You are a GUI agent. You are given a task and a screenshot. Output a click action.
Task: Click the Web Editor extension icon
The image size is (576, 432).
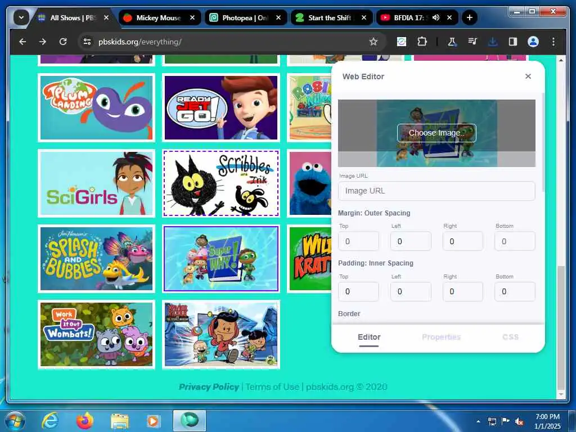click(402, 42)
